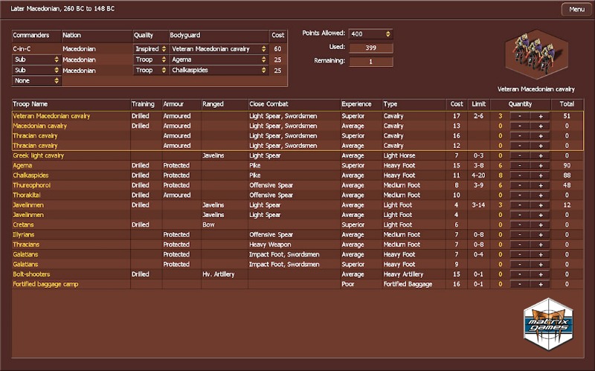Click the Remaining points field
595x371 pixels.
point(370,61)
